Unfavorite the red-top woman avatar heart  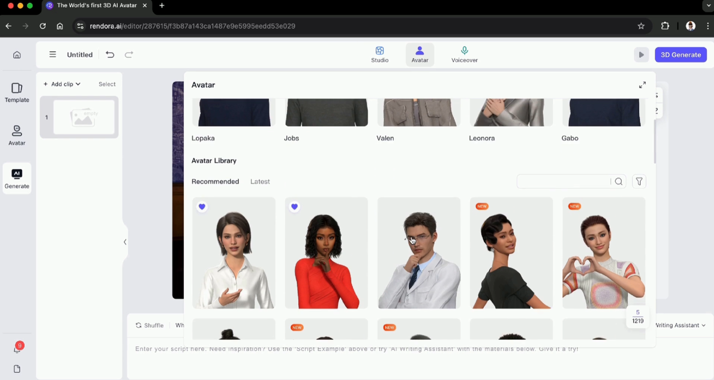pos(295,207)
